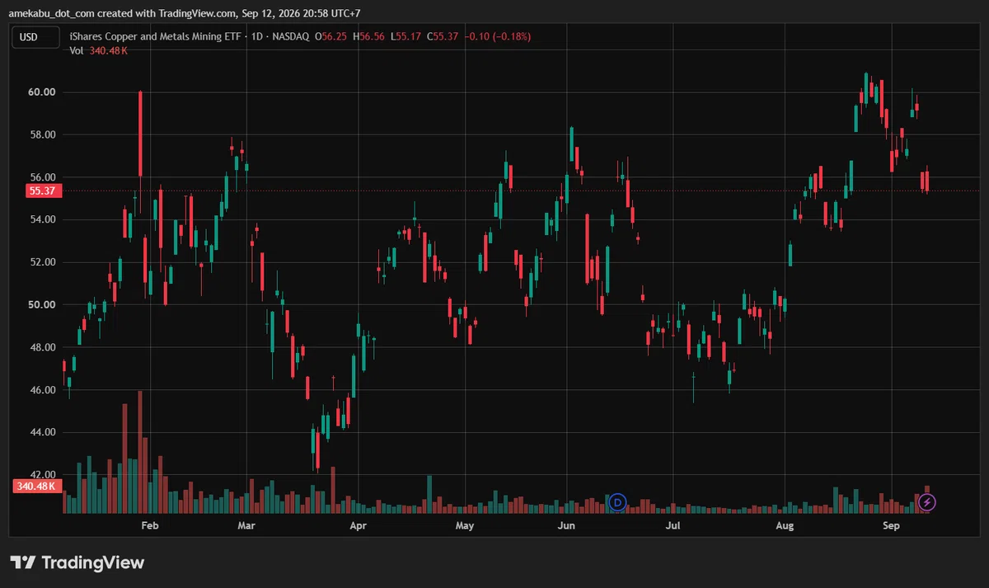Click the red 55.37 current price label
Viewport: 989px width, 588px height.
(41, 191)
